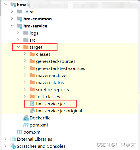The image size is (140, 150).
Task: Click the hm-common module folder icon
Action: [19, 19]
